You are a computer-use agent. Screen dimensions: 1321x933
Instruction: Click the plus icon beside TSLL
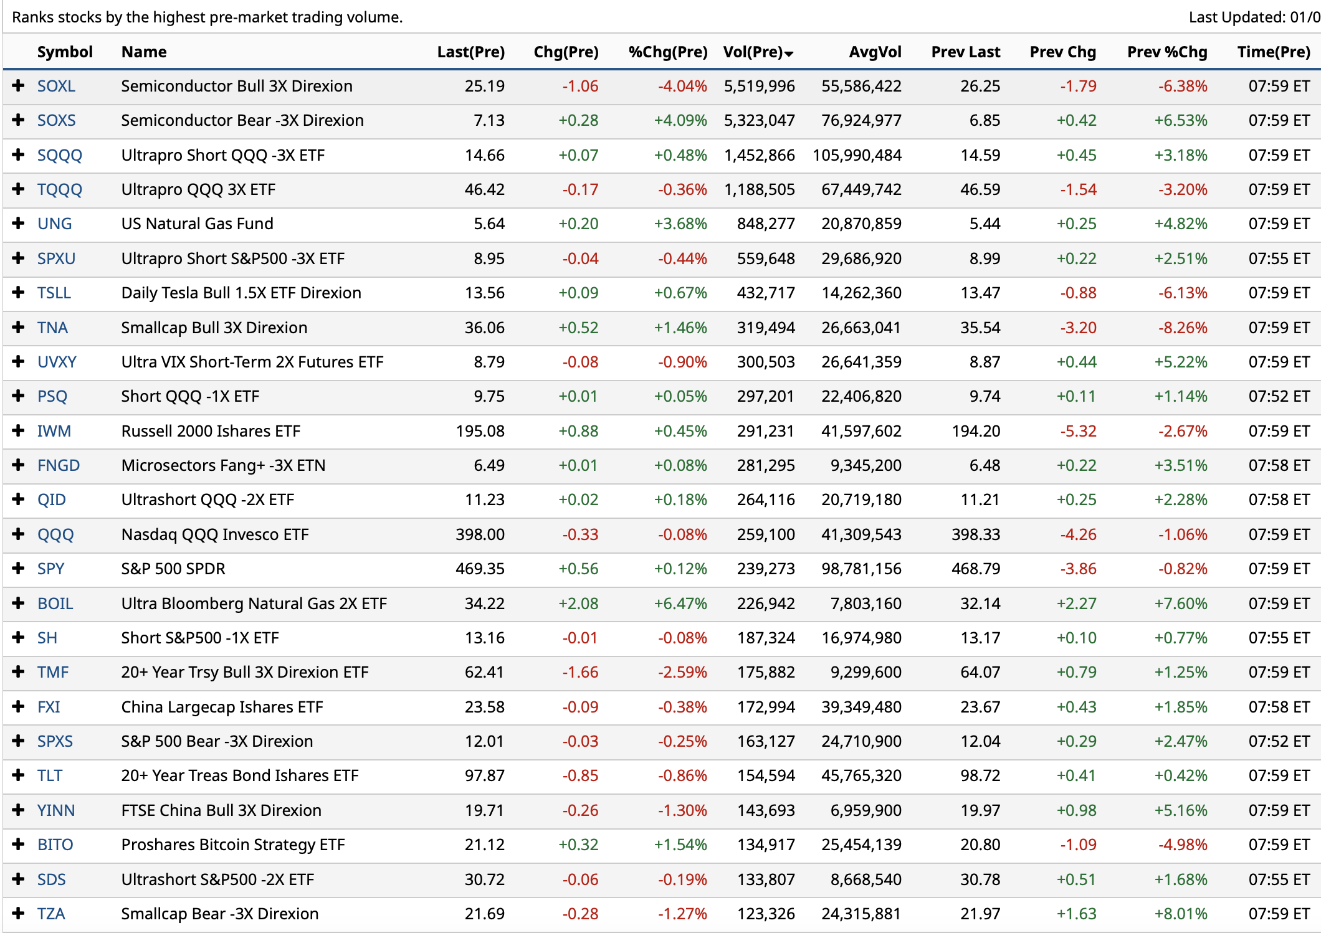click(19, 293)
